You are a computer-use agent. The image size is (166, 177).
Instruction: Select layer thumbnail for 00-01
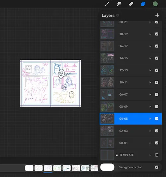point(107,143)
